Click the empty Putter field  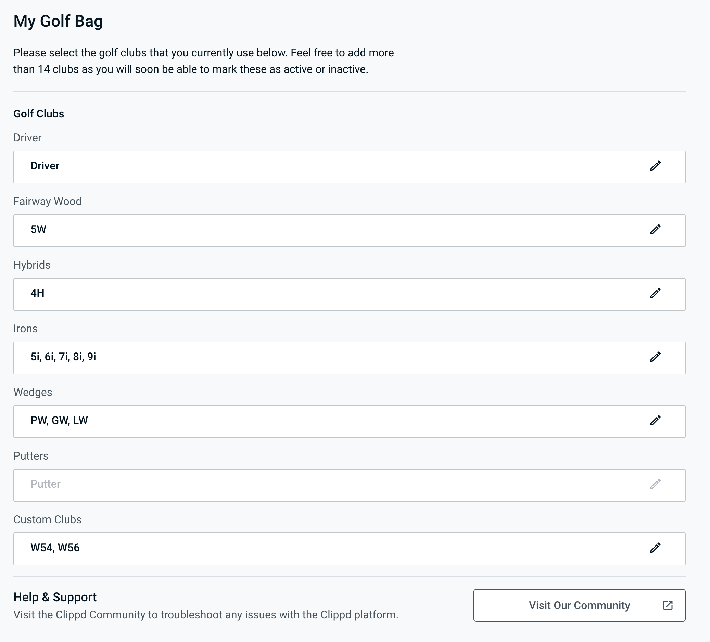coord(317,485)
